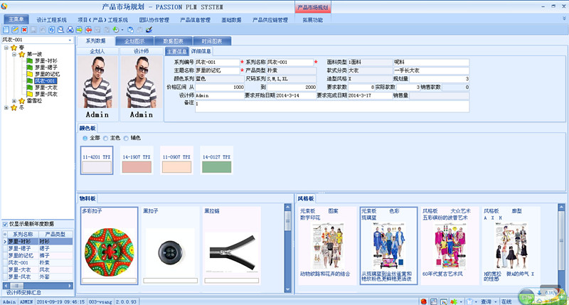Click the paint brush toolbar icon
The width and height of the screenshot is (569, 305).
coord(149,30)
